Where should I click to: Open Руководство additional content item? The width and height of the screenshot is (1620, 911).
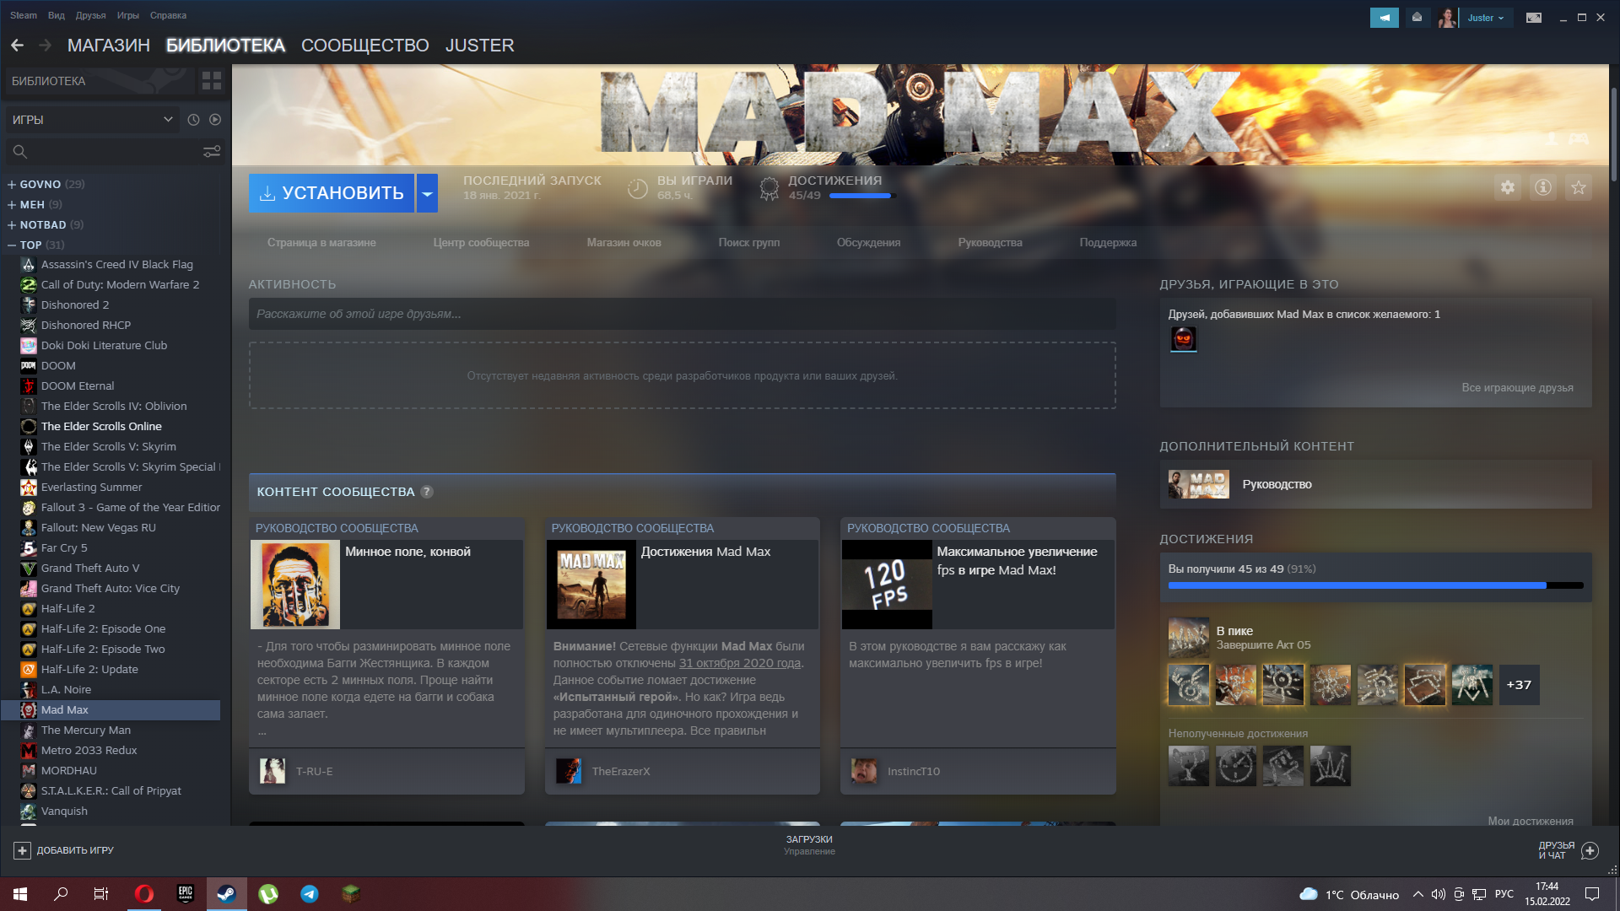1375,484
